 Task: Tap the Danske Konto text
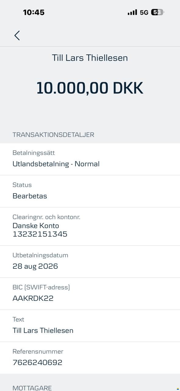tap(36, 226)
